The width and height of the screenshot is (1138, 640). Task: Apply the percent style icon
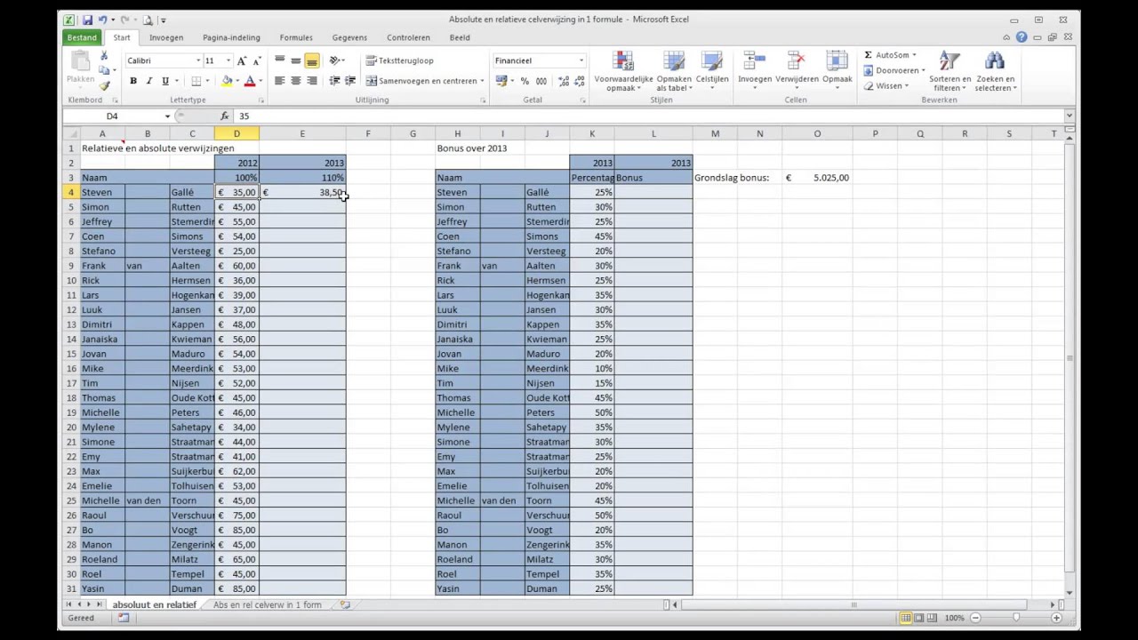pyautogui.click(x=525, y=81)
